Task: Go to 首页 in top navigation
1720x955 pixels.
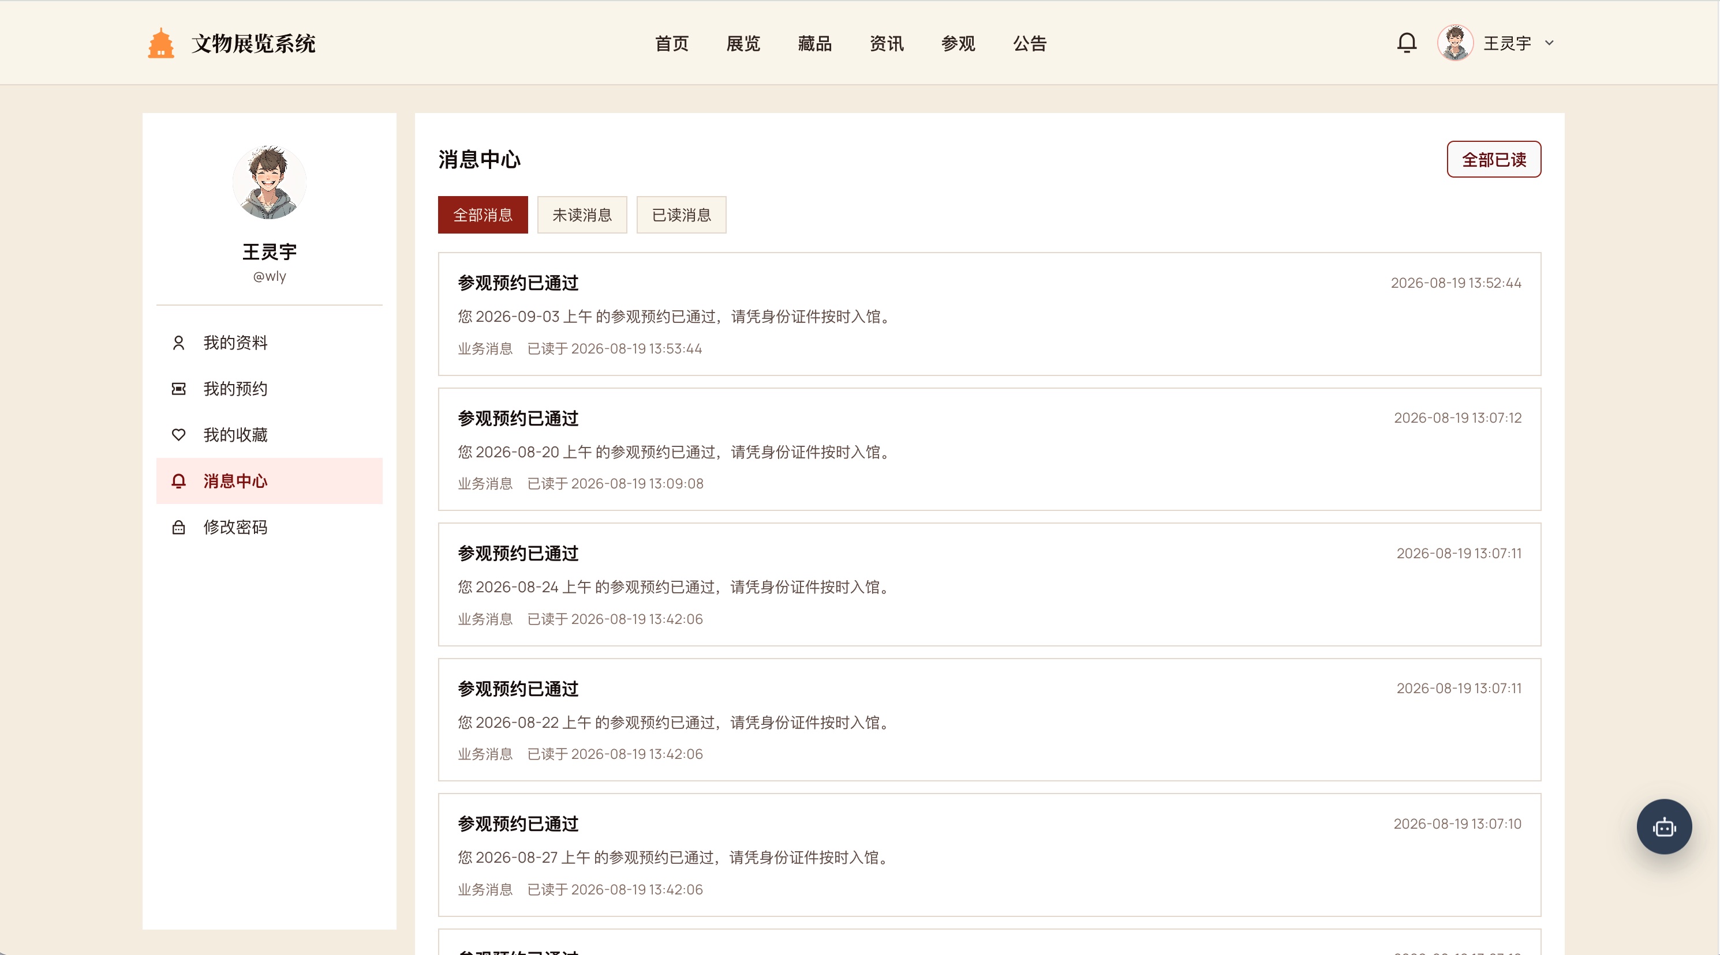Action: point(672,44)
